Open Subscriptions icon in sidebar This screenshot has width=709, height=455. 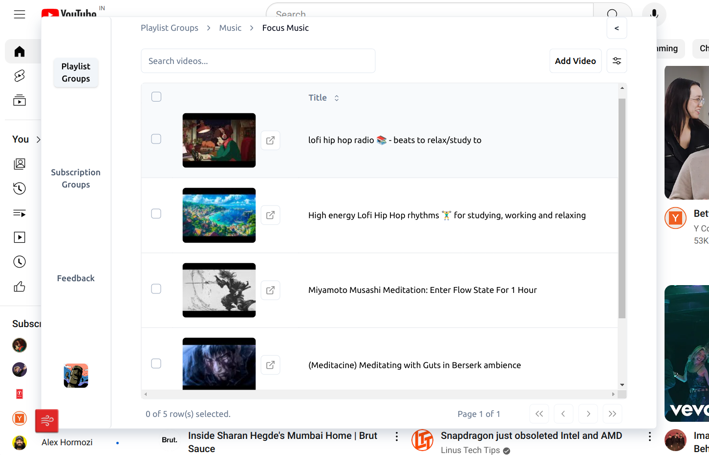click(x=20, y=100)
